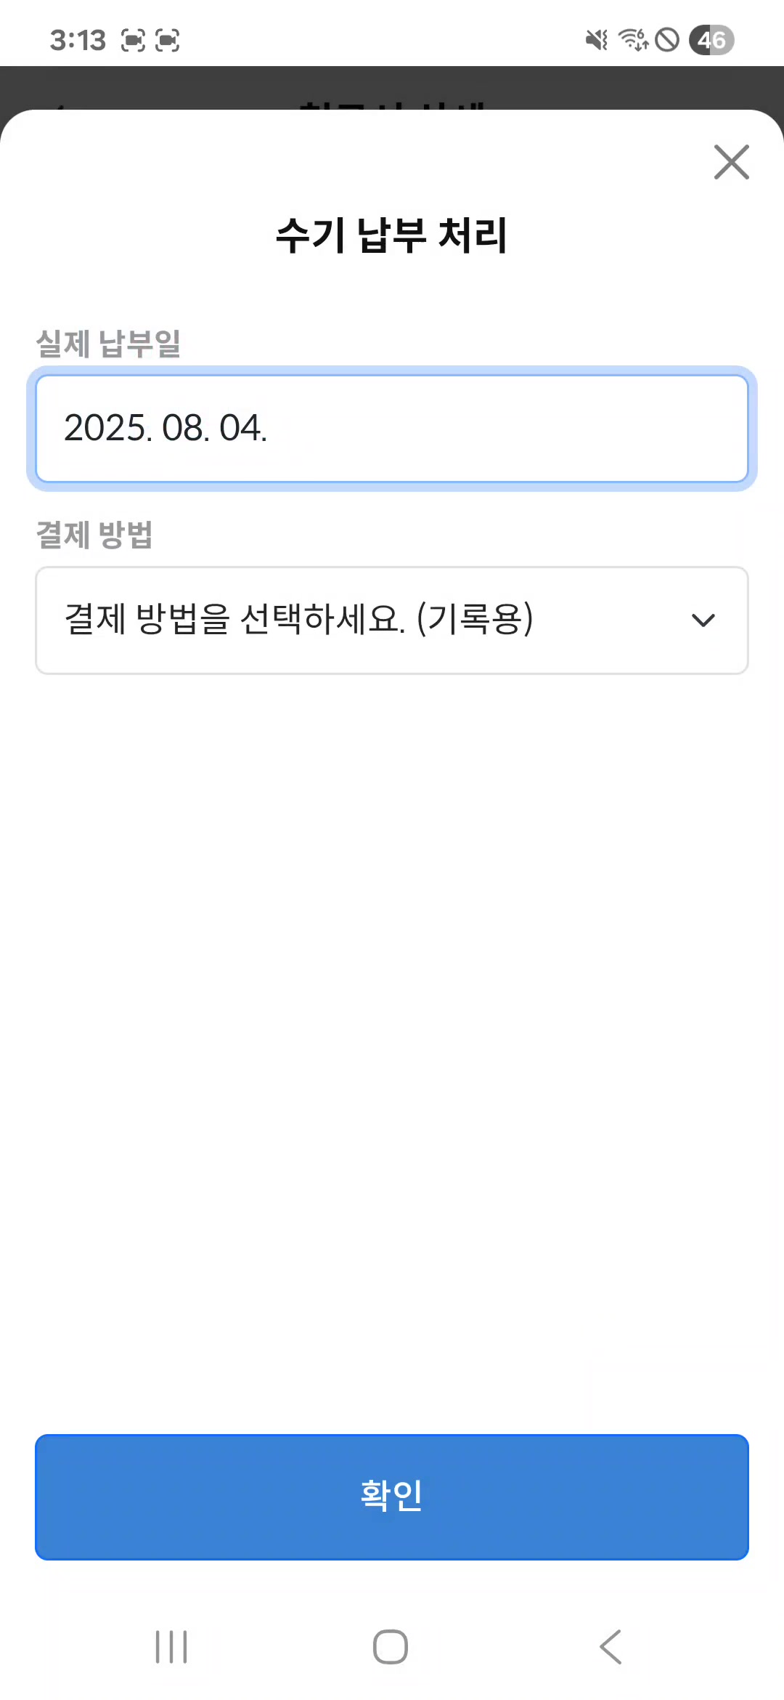This screenshot has height=1700, width=784.
Task: Tap the Wi-Fi status icon
Action: point(632,40)
